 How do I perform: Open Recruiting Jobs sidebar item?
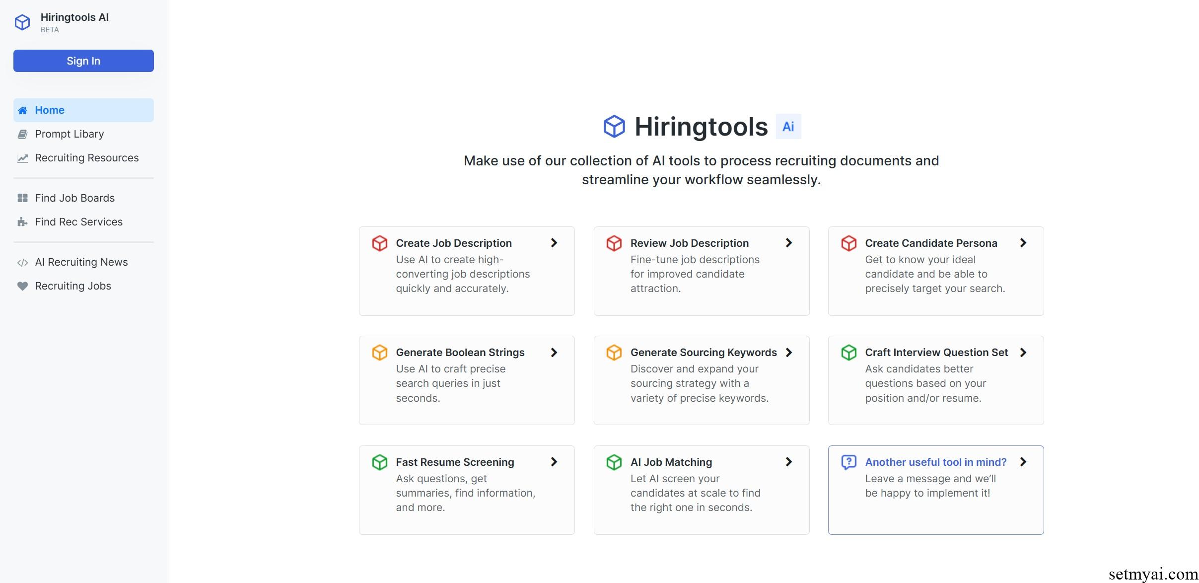pyautogui.click(x=83, y=286)
